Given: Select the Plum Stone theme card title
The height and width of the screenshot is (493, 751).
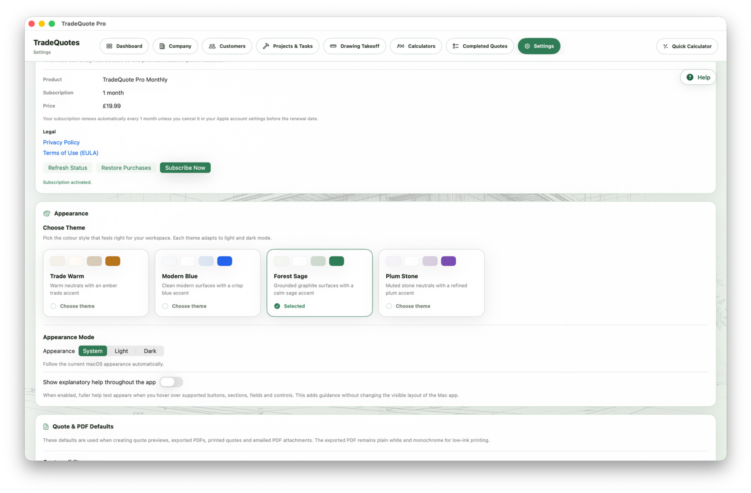Looking at the screenshot, I should coord(402,276).
